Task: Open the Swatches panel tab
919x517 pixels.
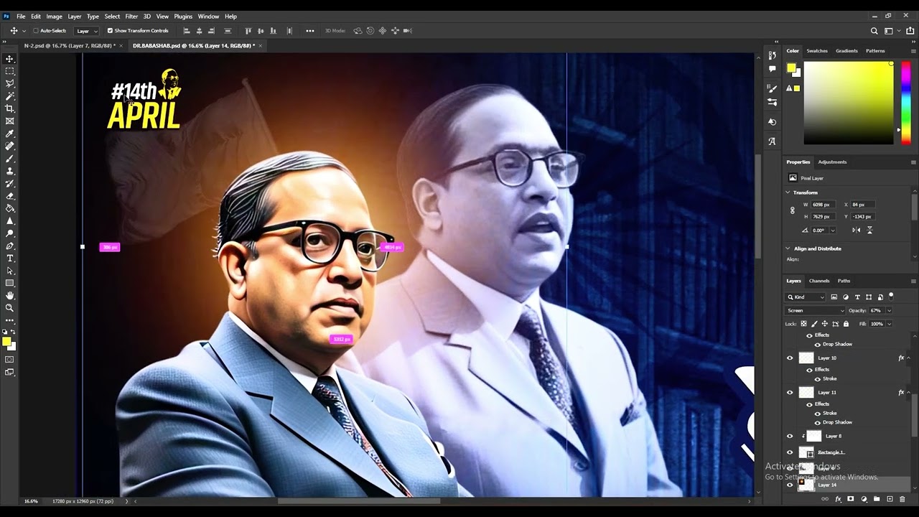Action: tap(817, 51)
